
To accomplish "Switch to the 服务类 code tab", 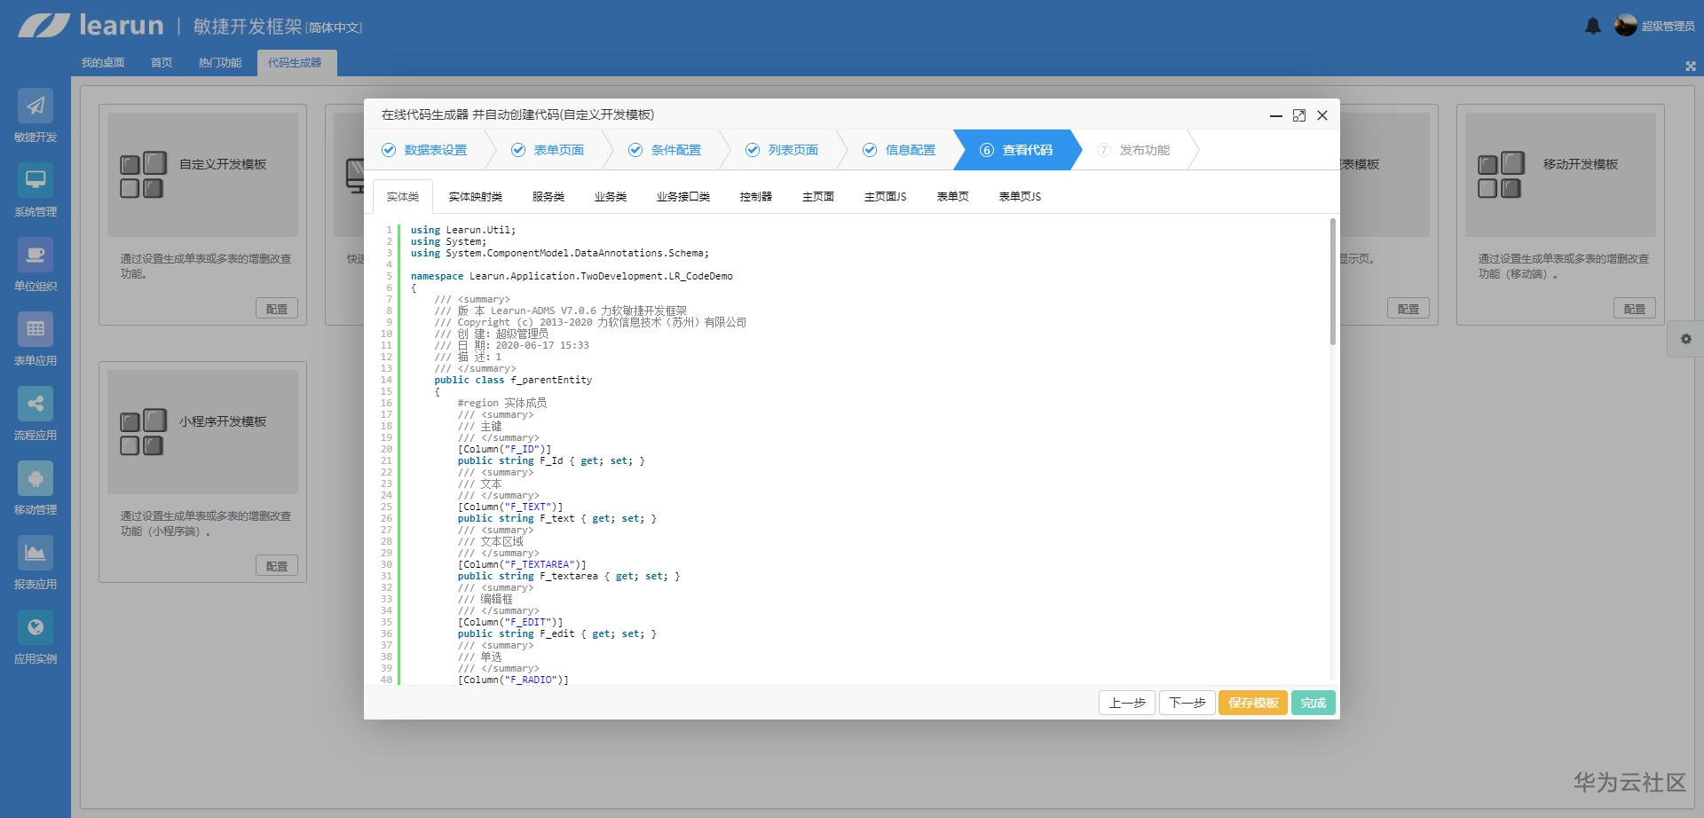I will click(x=548, y=197).
